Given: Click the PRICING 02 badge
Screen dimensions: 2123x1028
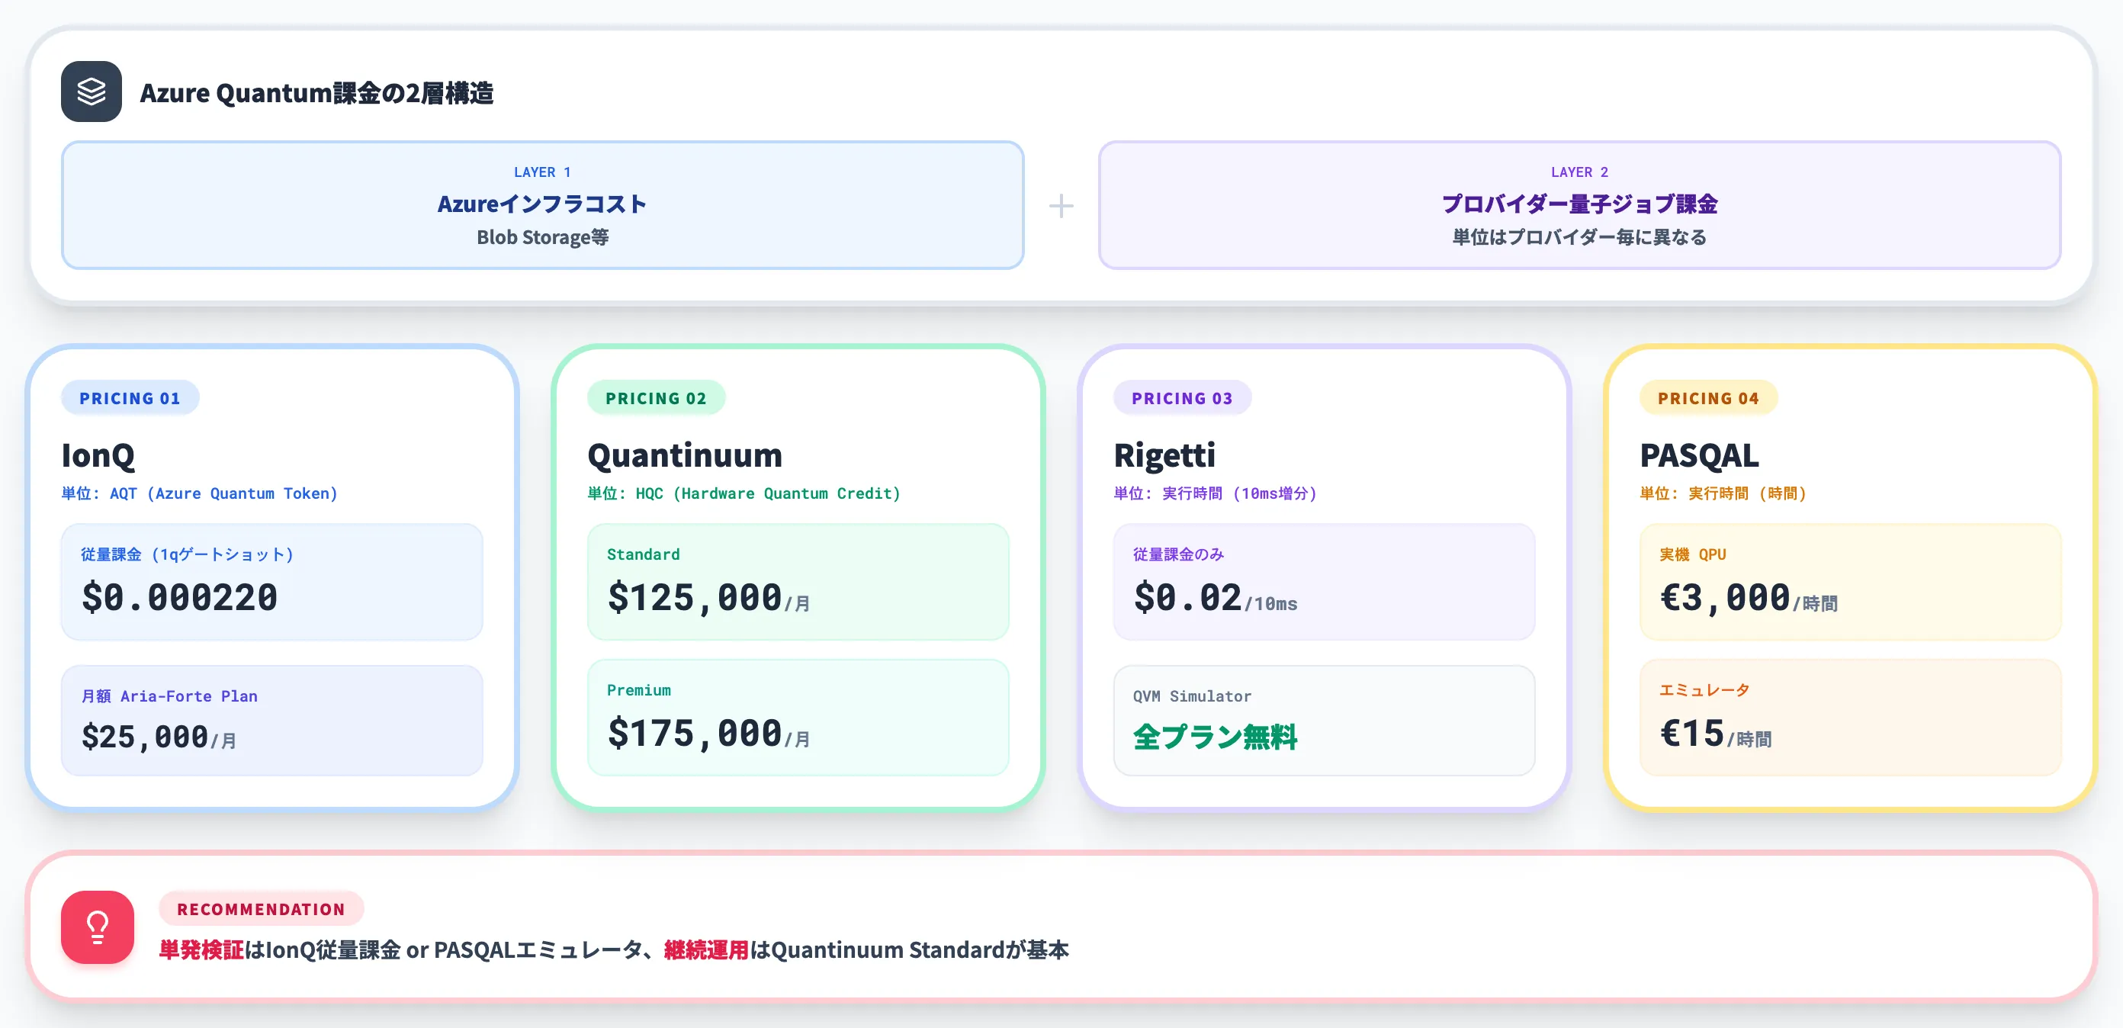Looking at the screenshot, I should pyautogui.click(x=656, y=398).
